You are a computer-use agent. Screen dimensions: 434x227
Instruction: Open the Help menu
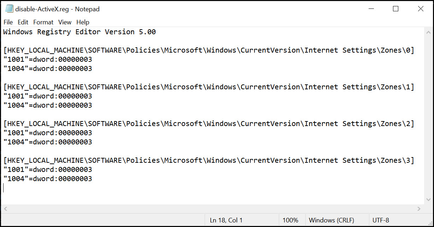[83, 22]
